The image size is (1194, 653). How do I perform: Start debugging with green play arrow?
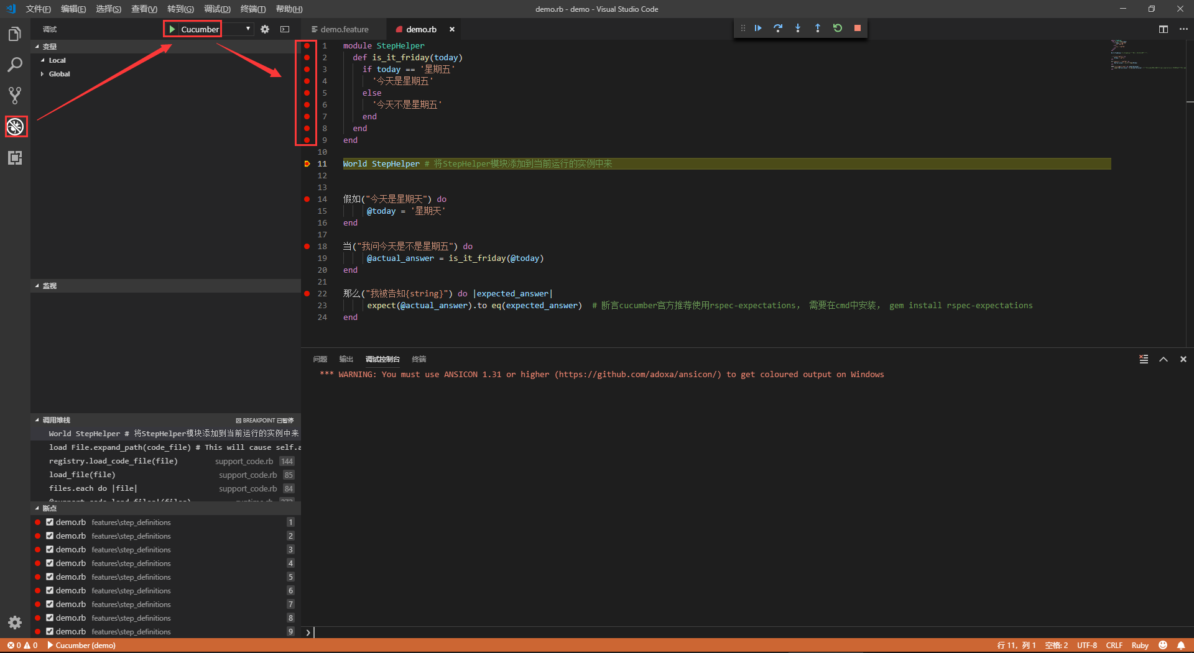[172, 29]
